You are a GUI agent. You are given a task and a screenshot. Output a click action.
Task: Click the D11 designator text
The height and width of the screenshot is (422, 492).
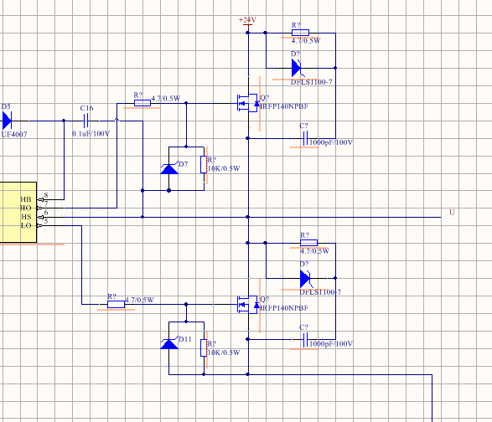pos(184,339)
